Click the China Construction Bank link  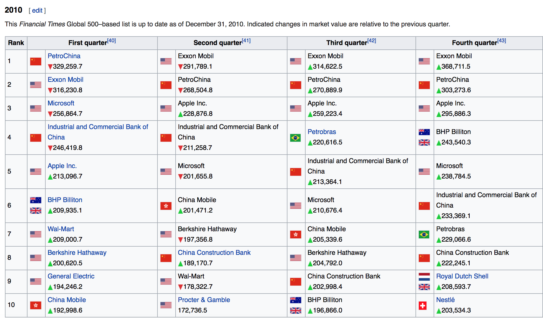pos(214,253)
